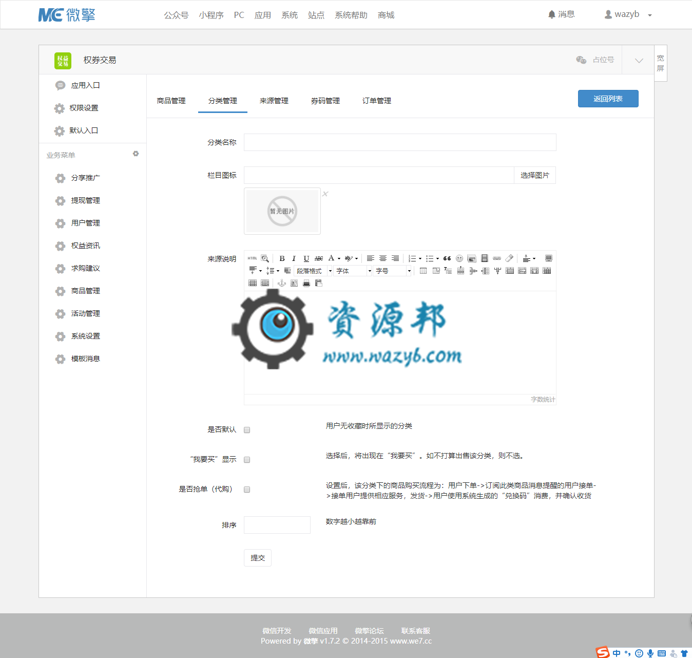Switch to 分类管理 tab
Viewport: 692px width, 658px height.
coord(223,101)
